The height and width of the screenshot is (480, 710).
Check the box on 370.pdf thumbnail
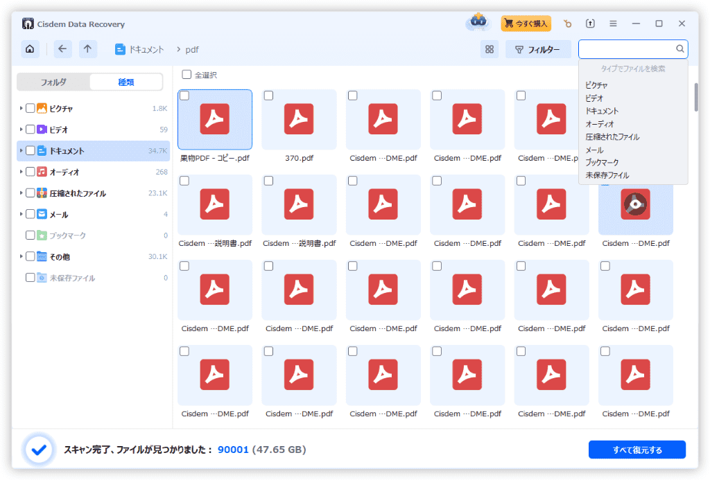tap(268, 96)
